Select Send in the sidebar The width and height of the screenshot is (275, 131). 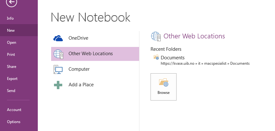tap(11, 91)
